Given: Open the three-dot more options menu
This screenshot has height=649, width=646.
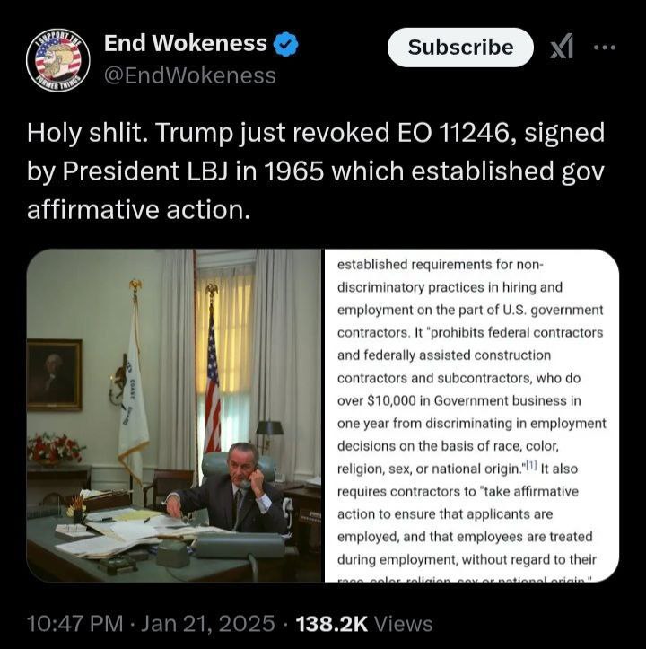Looking at the screenshot, I should 605,48.
